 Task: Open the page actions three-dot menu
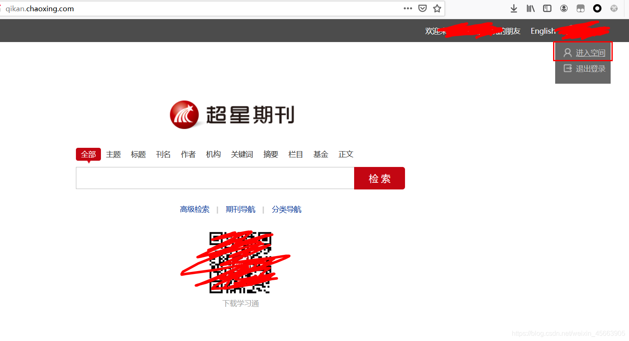click(x=408, y=8)
